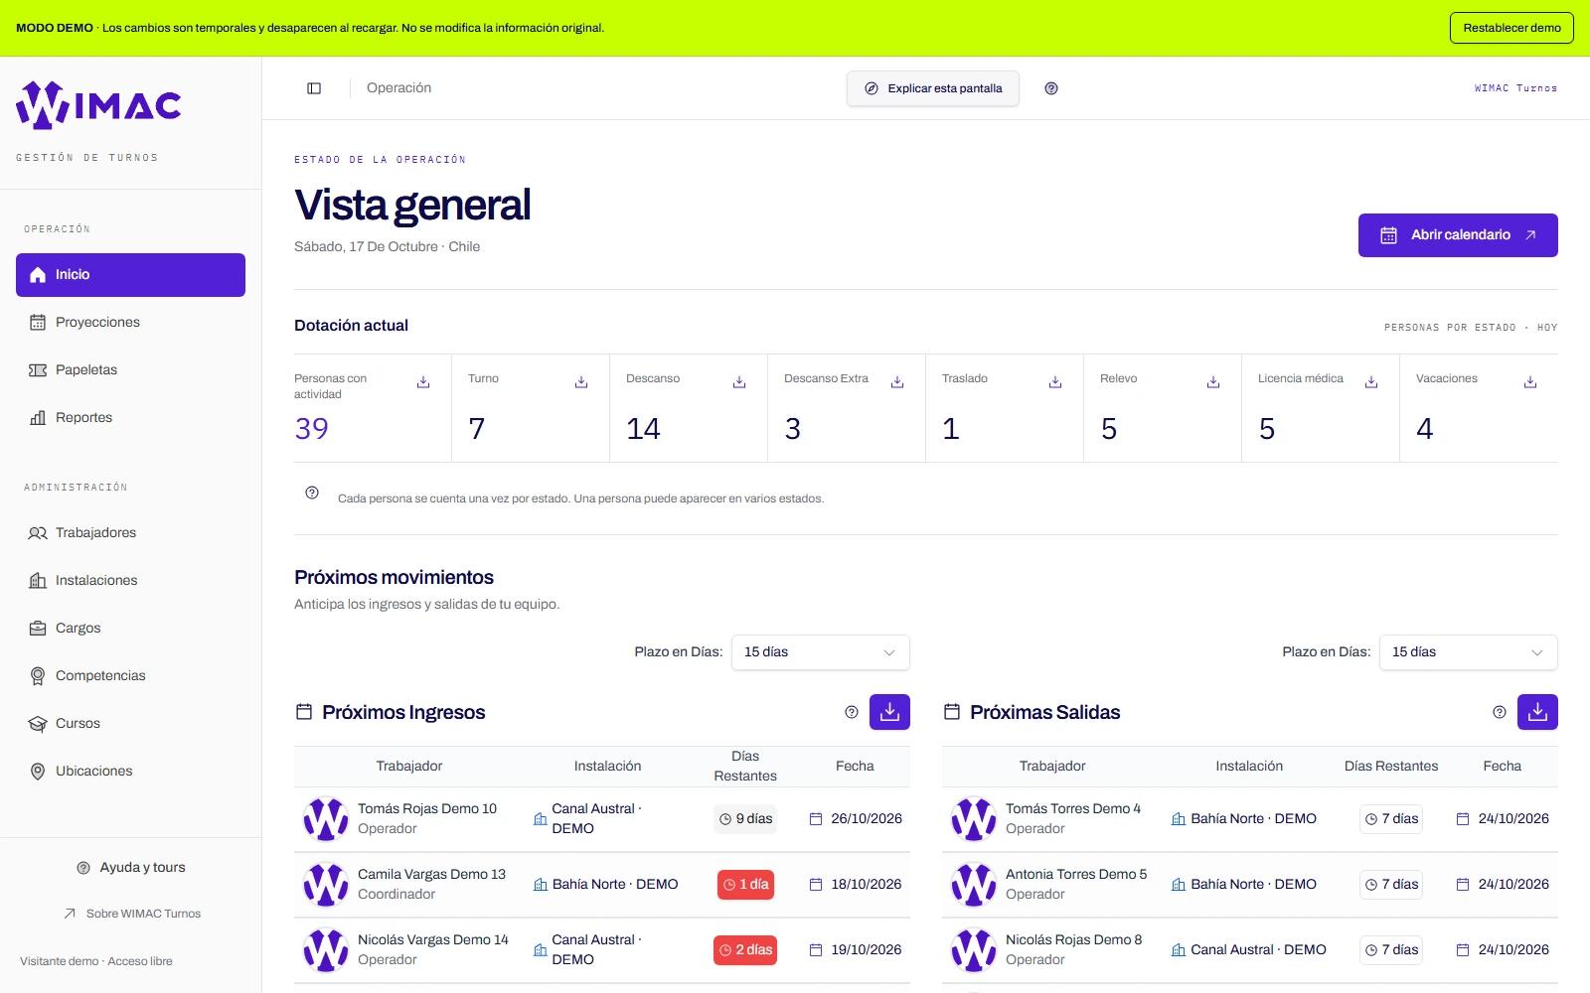Open the Competencias admin page
This screenshot has width=1590, height=993.
(130, 676)
